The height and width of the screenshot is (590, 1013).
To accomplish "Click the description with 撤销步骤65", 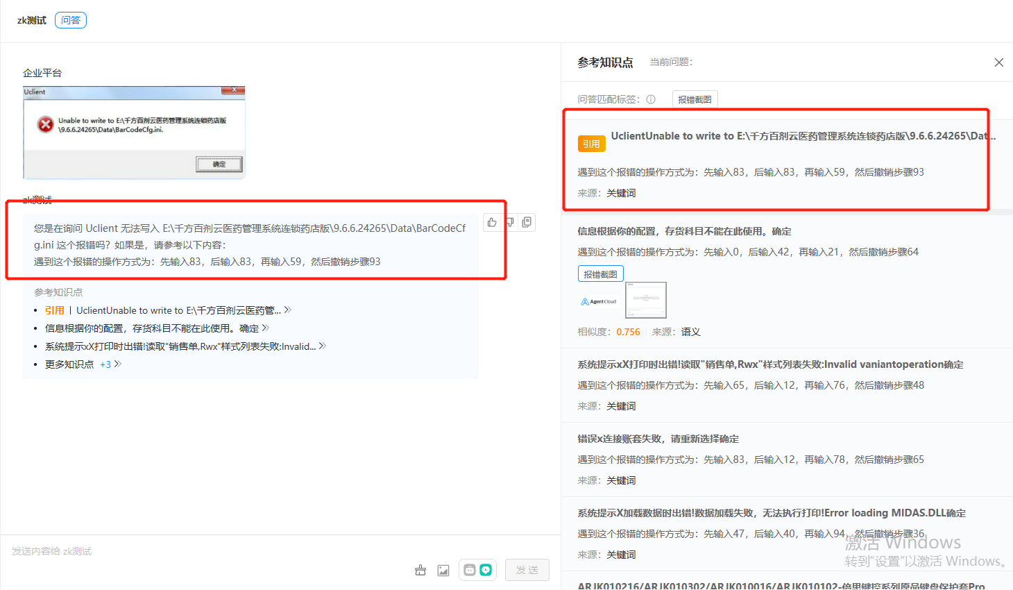I will click(751, 460).
